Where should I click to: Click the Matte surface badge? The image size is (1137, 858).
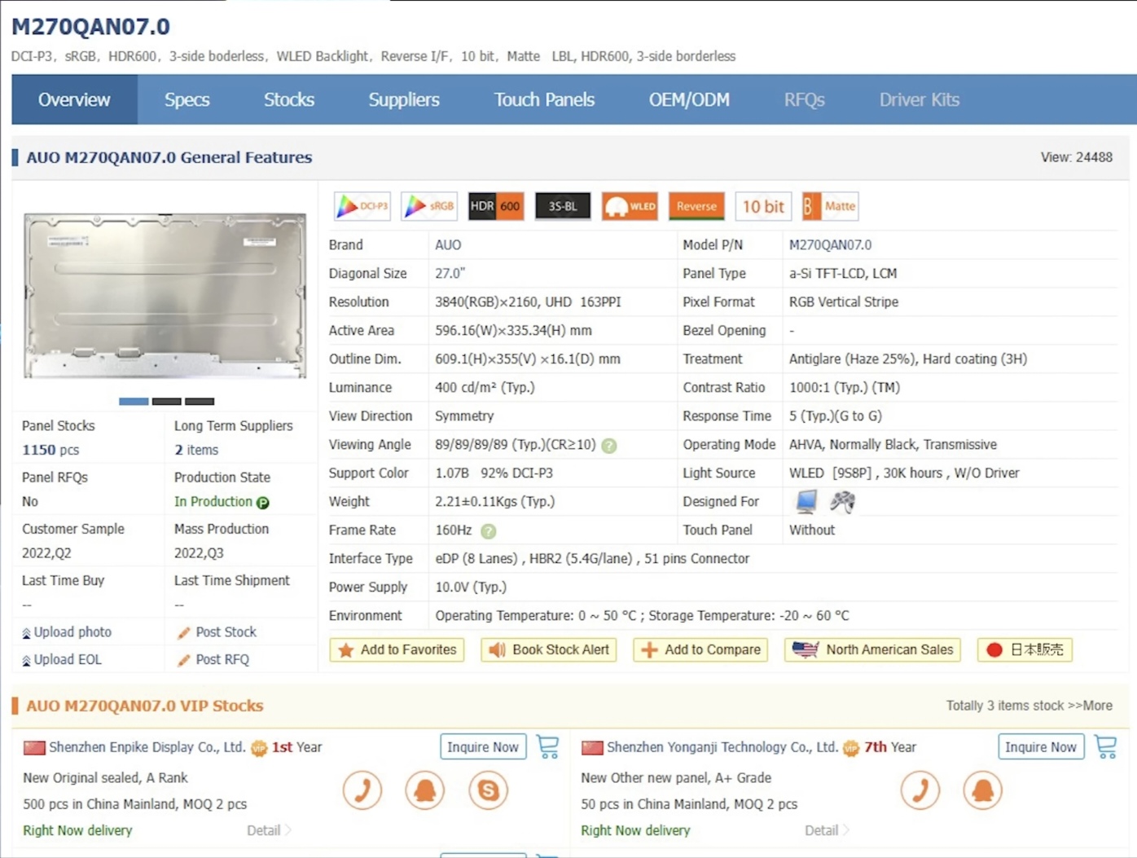(x=830, y=206)
